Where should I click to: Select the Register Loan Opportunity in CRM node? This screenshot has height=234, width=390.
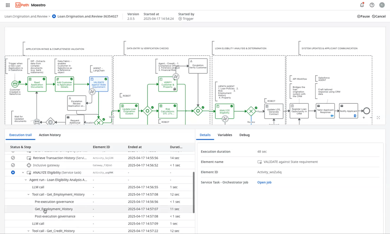coord(299,111)
